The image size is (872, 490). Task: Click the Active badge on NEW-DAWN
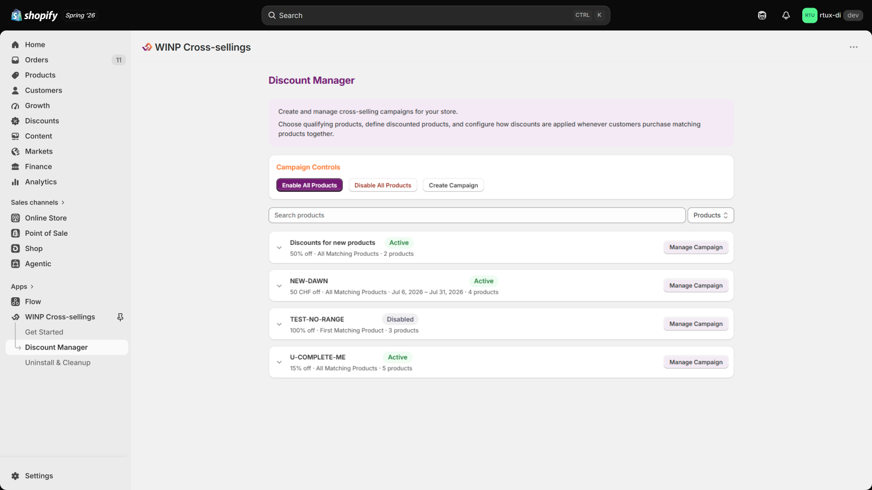pos(484,281)
